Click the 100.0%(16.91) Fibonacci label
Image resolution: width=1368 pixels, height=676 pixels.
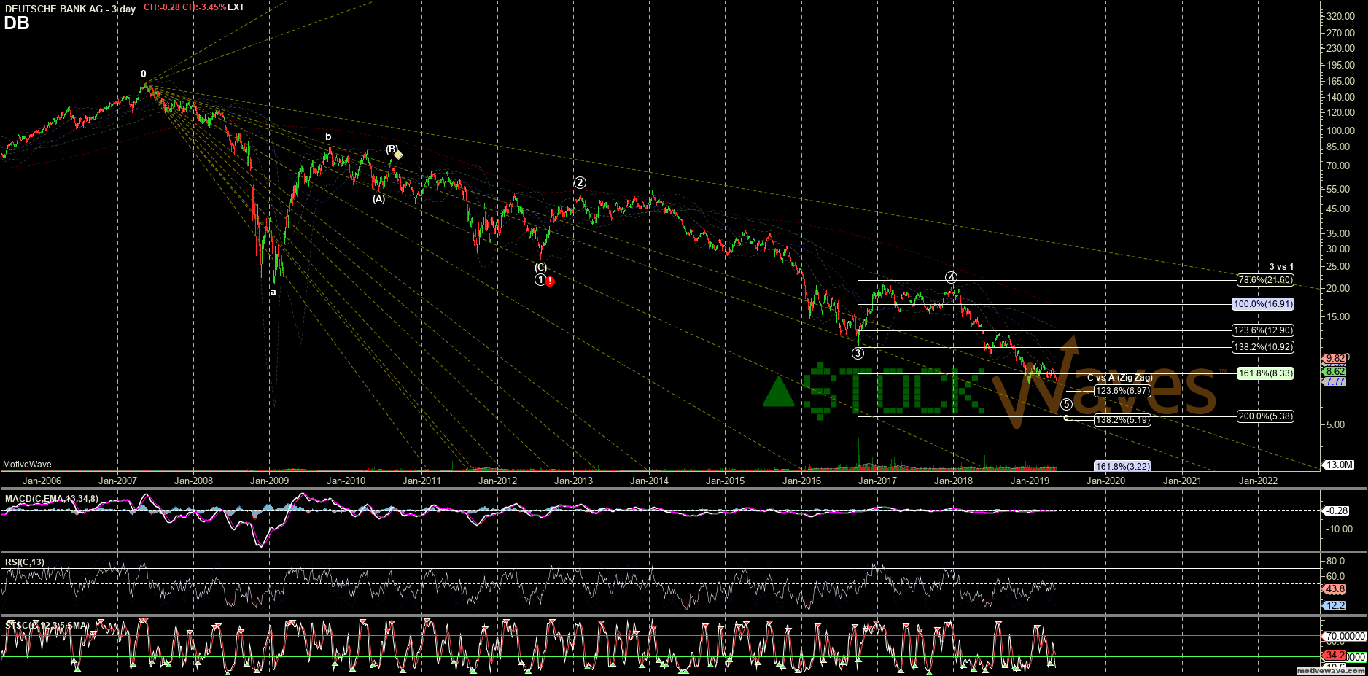1263,304
